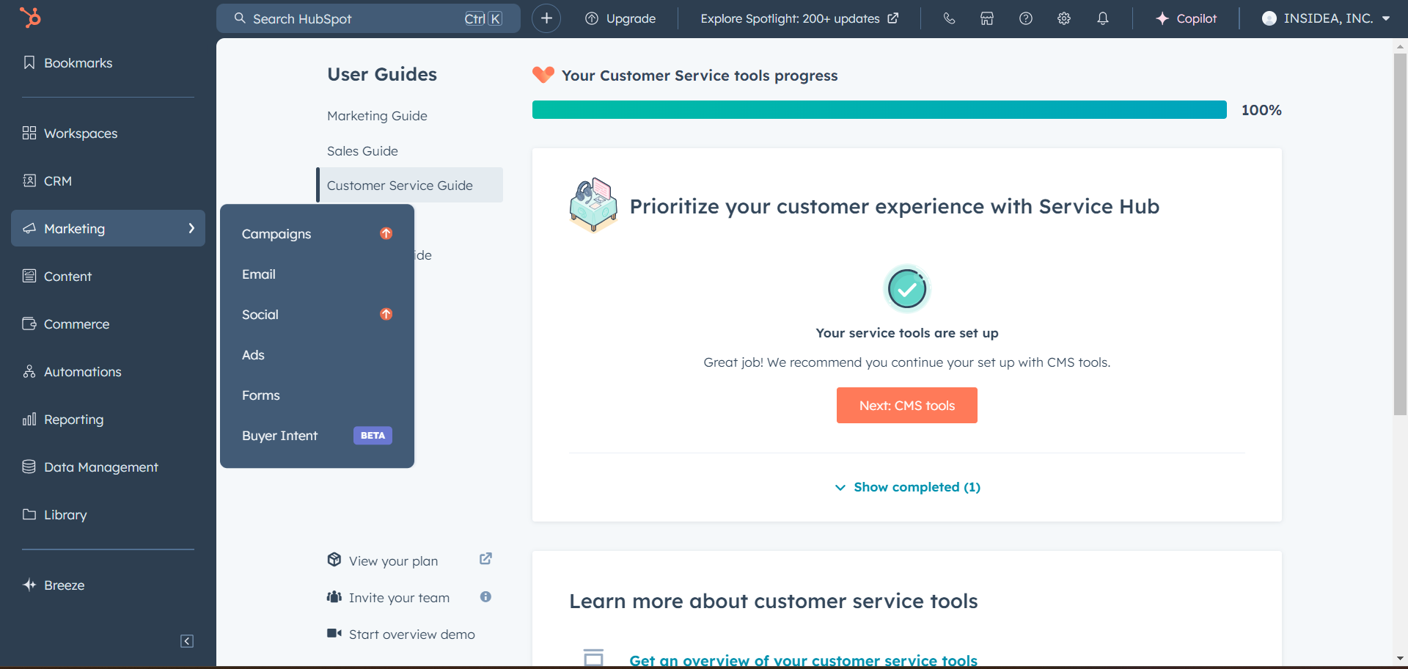The image size is (1408, 669).
Task: Open the Data Management sidebar menu
Action: (x=90, y=467)
